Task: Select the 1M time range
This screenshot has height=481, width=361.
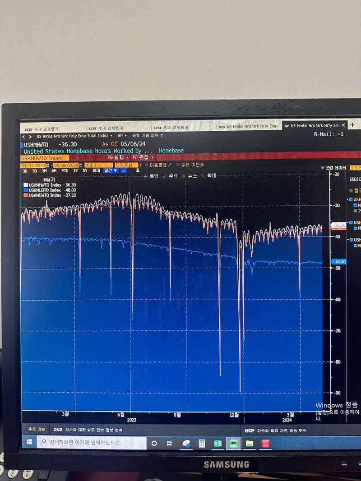Action: click(x=44, y=171)
